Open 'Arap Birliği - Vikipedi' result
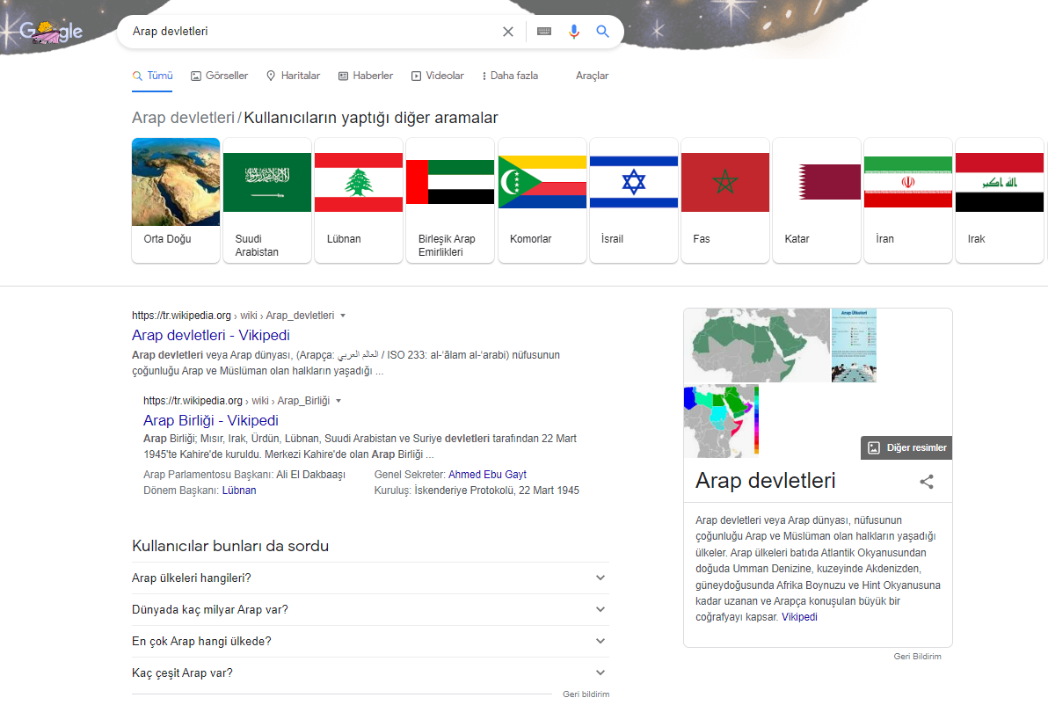The image size is (1048, 705). [x=210, y=420]
